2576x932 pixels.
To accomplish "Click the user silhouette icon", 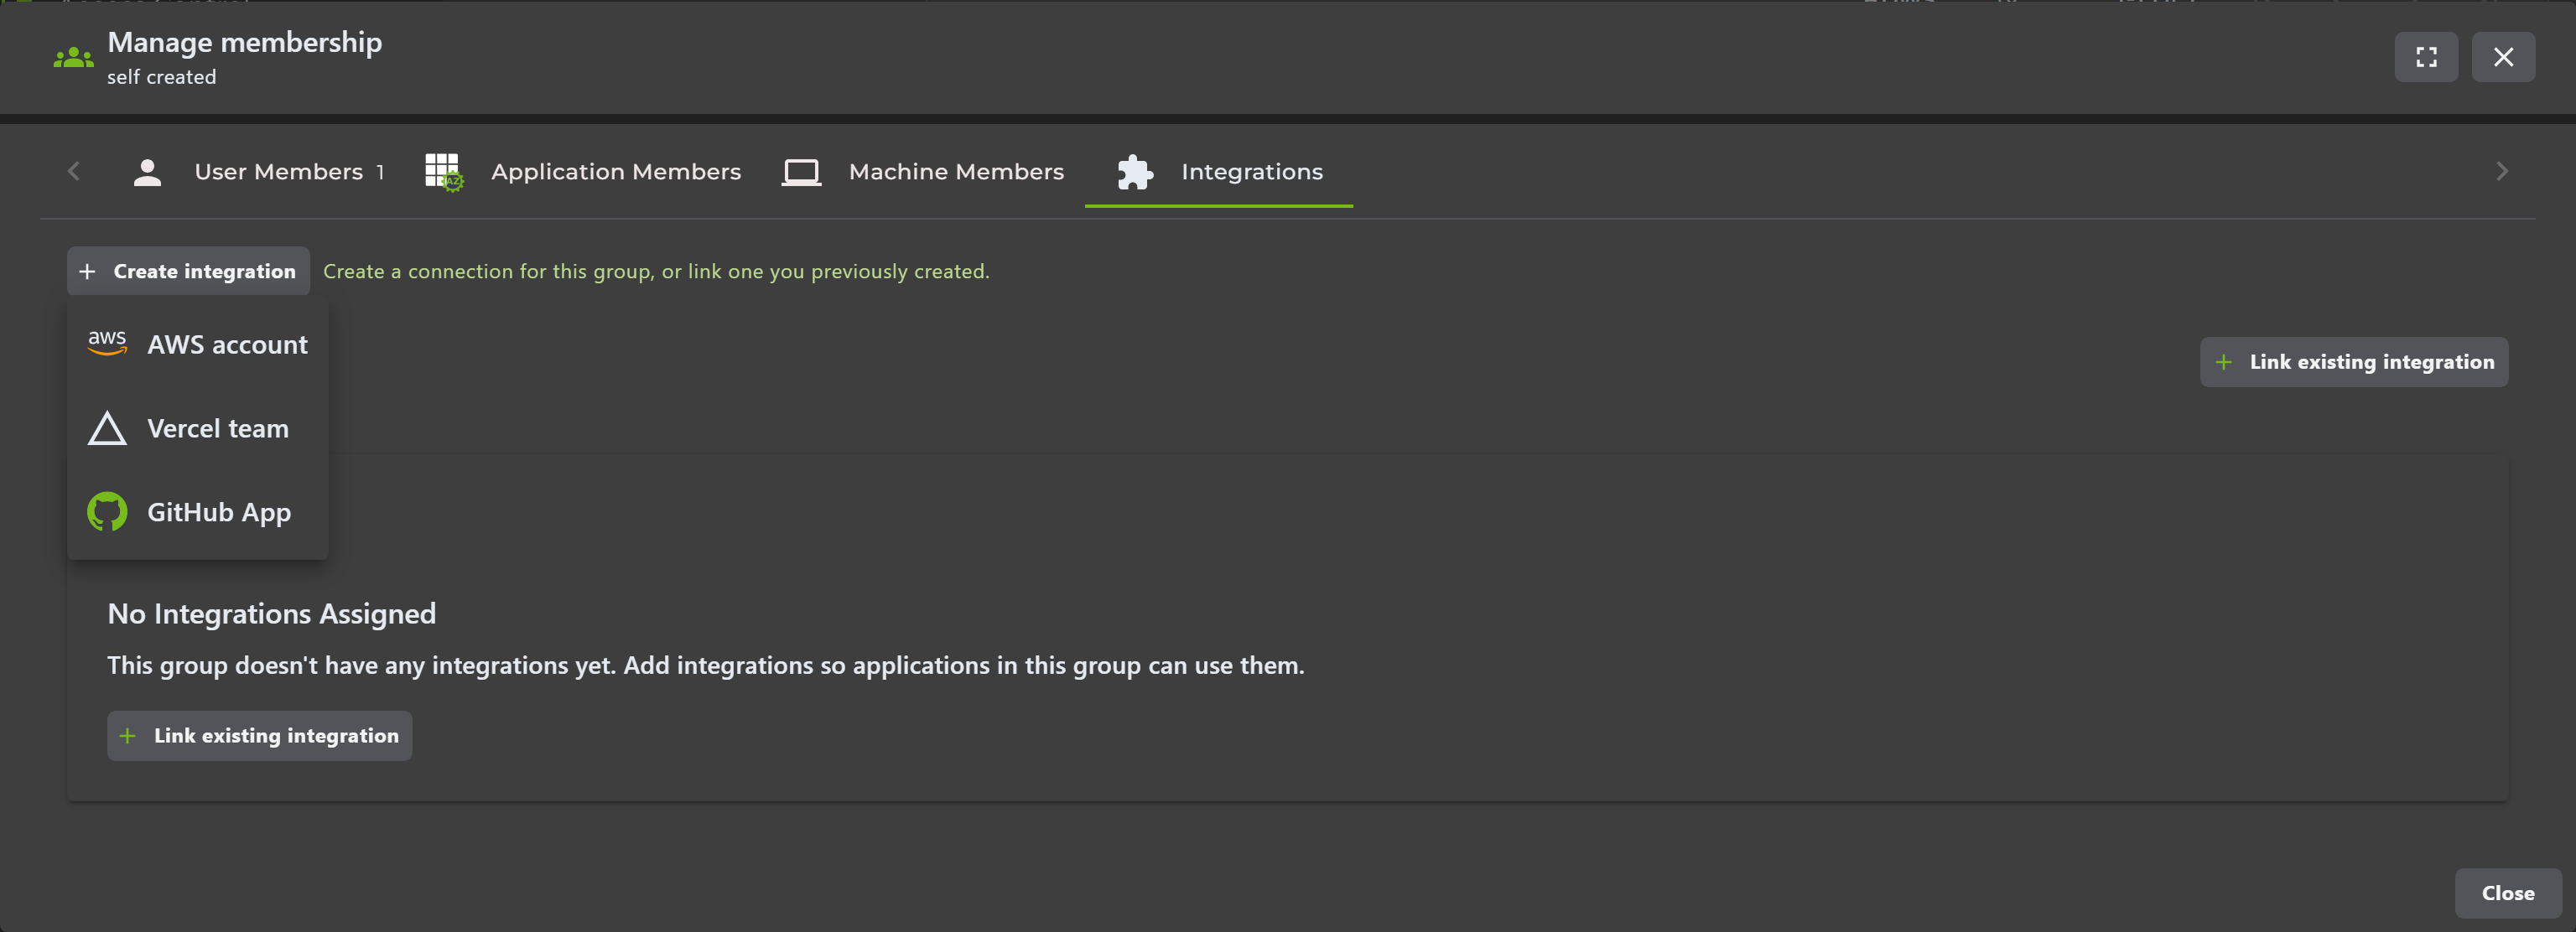I will click(x=147, y=172).
